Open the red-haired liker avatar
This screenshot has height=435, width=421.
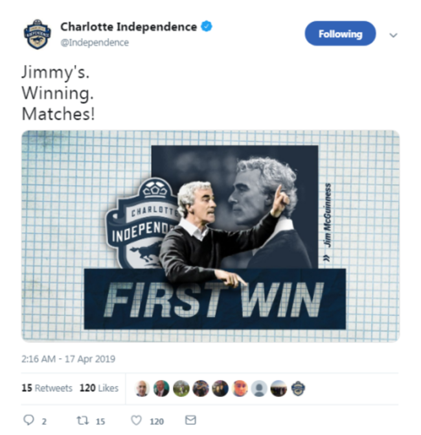(240, 388)
